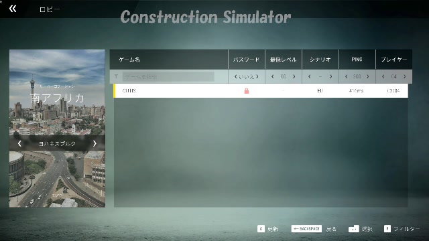Click the red password lock icon
Screen dimensions: 429x241
coord(247,91)
